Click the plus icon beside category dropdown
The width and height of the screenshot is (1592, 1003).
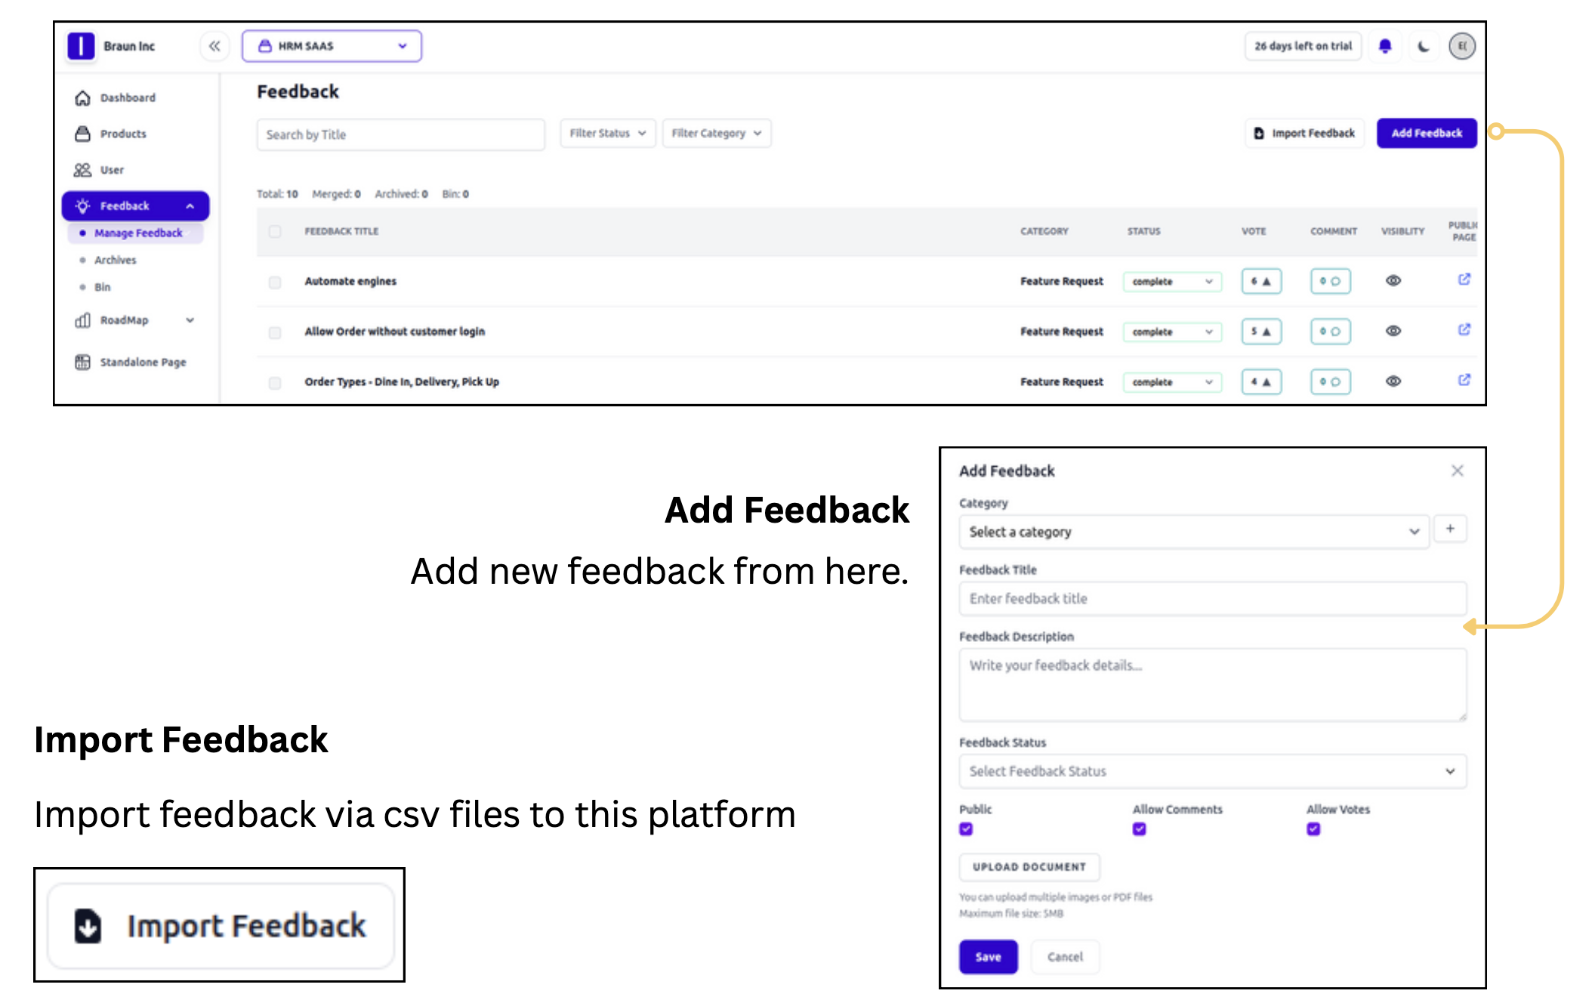coord(1450,529)
